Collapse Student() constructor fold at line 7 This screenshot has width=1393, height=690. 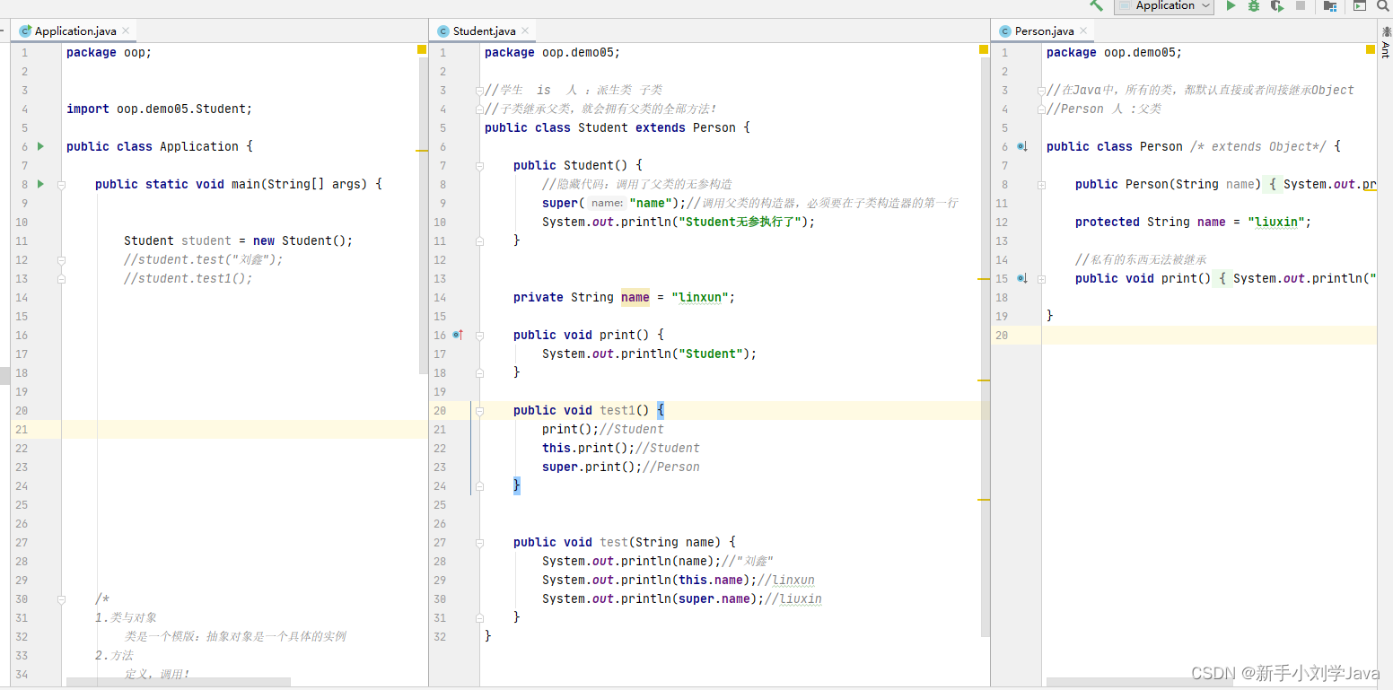pos(480,165)
